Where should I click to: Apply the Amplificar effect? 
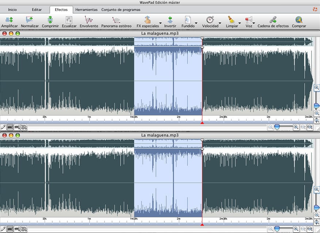pyautogui.click(x=9, y=22)
